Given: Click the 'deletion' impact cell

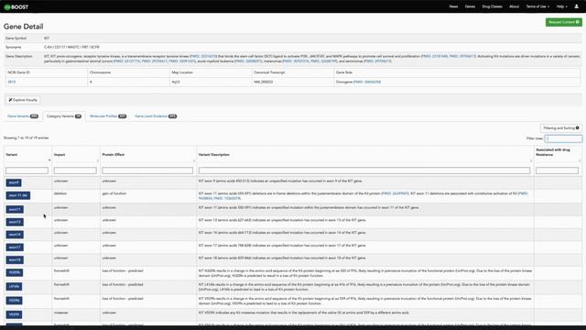Looking at the screenshot, I should coord(60,193).
